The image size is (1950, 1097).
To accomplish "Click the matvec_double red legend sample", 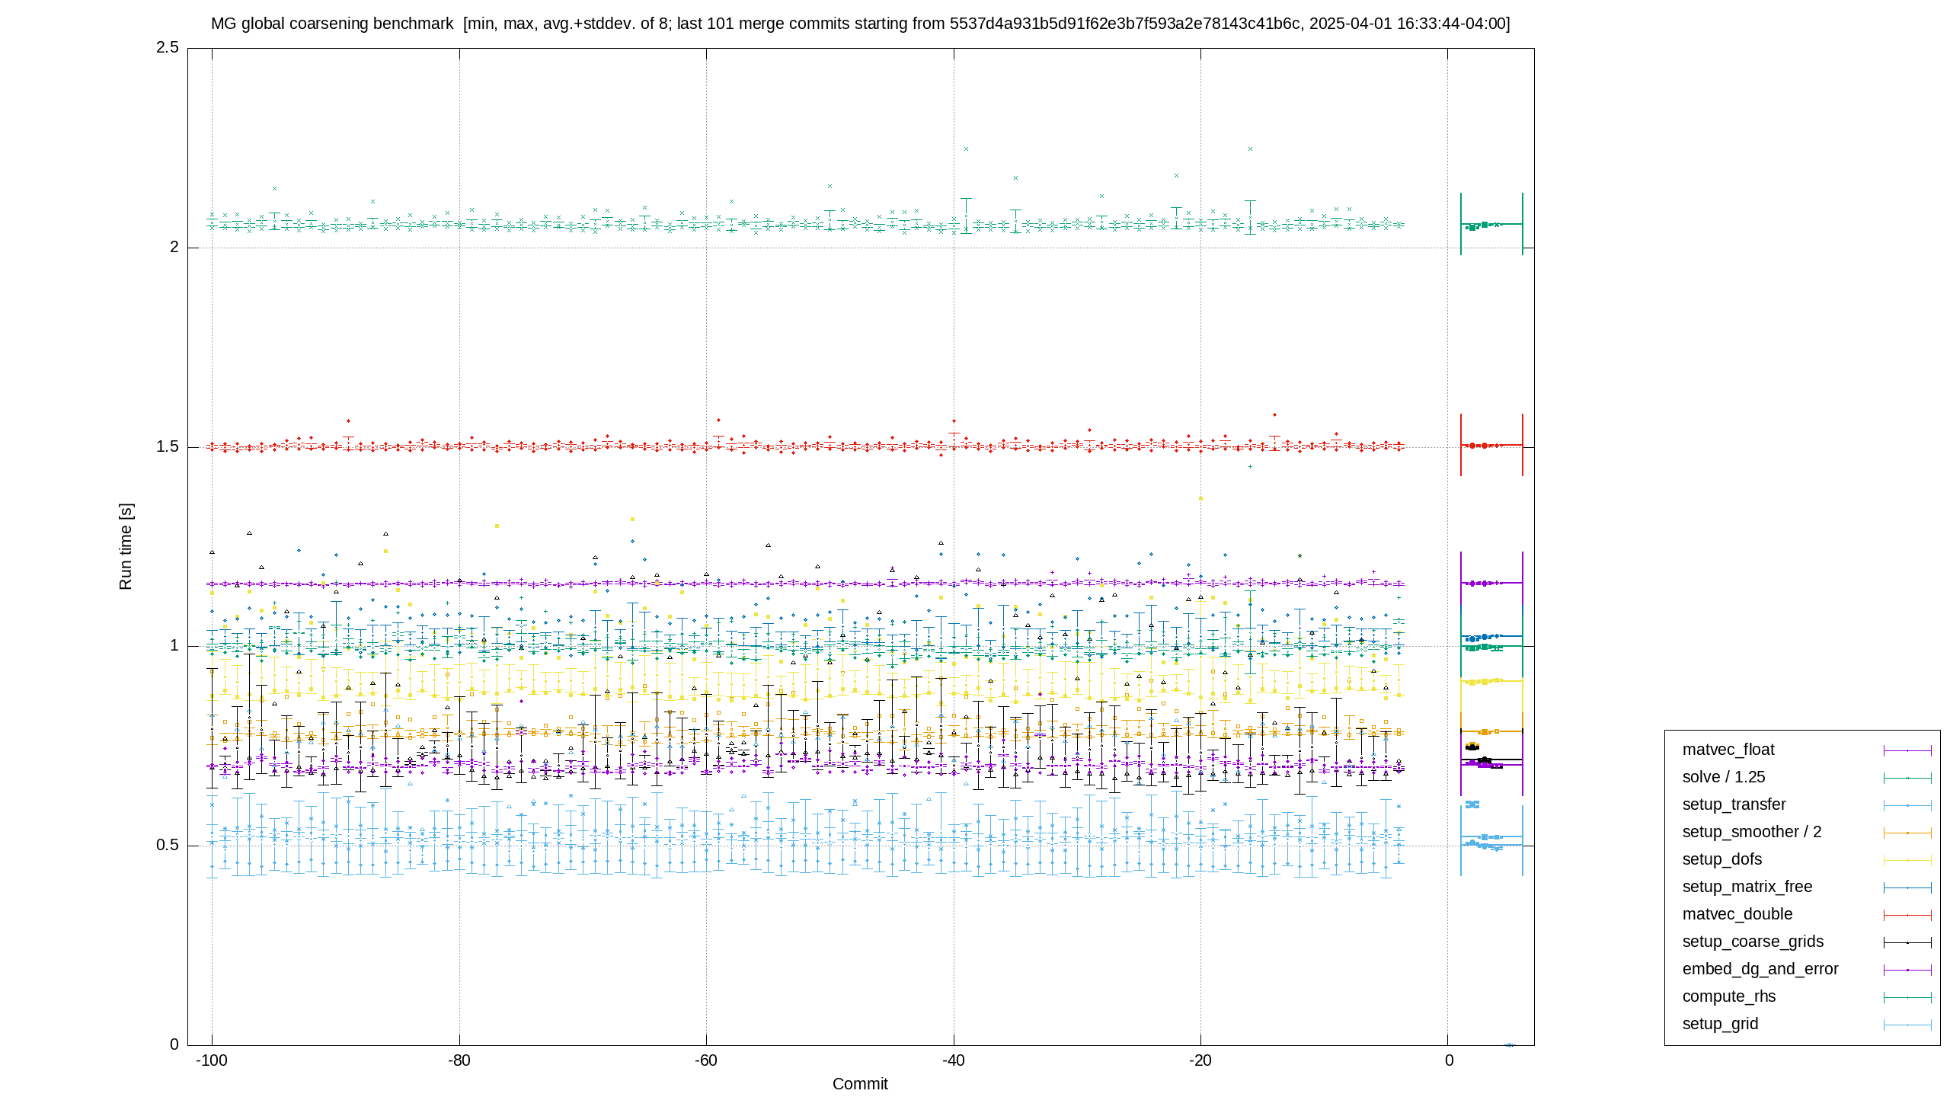I will point(1907,915).
